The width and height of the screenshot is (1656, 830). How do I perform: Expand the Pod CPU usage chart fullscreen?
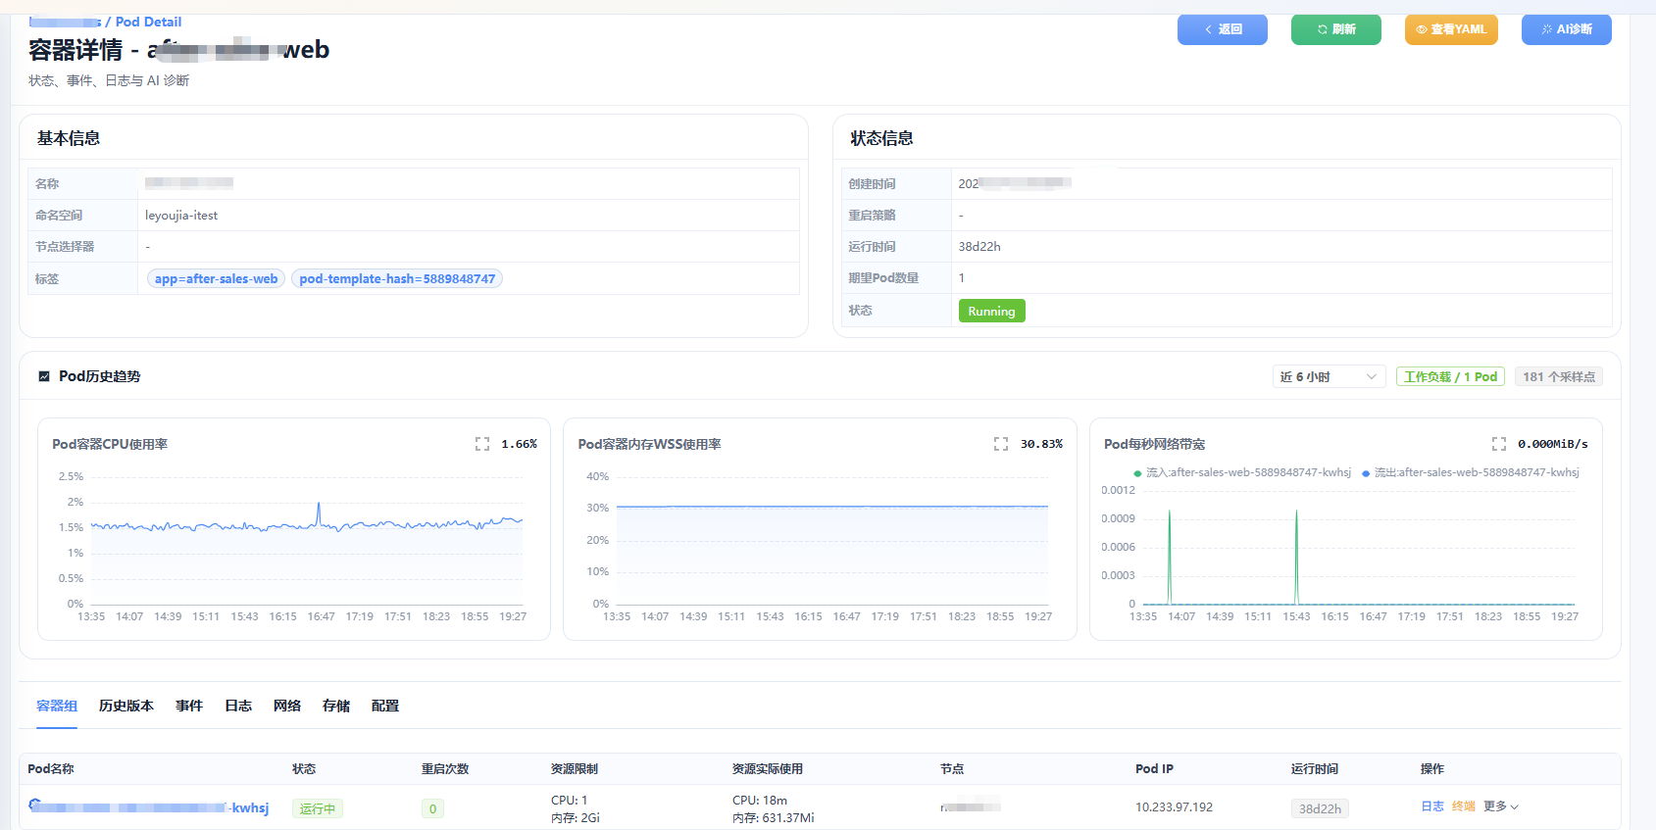[482, 444]
